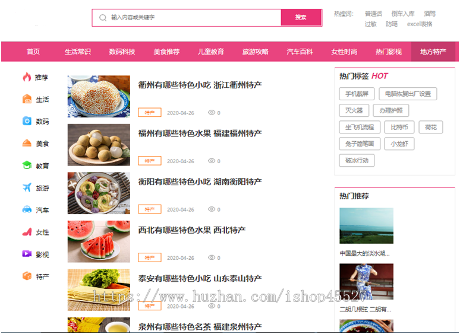
Task: Click the eye views icon on the 西北 article
Action: coord(212,257)
